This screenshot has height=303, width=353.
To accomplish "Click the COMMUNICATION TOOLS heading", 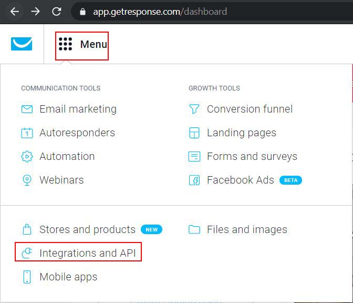I will tap(61, 88).
